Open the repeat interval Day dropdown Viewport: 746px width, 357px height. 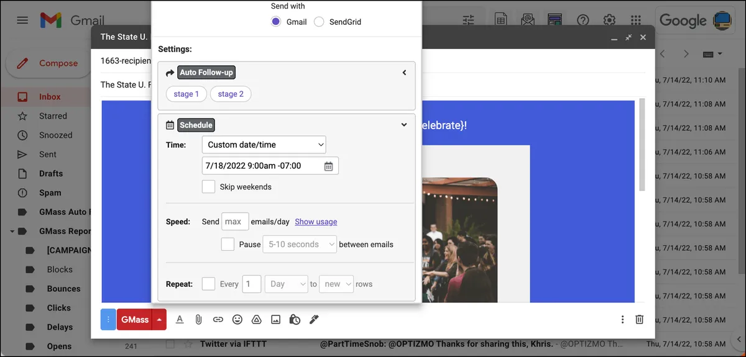tap(286, 284)
